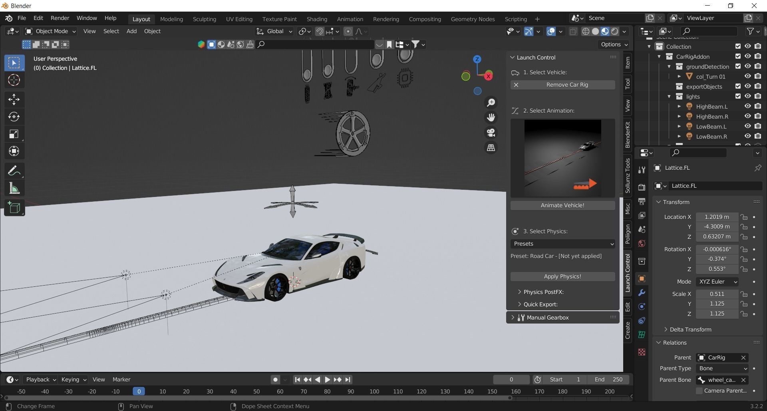Toggle the camera view icon

pyautogui.click(x=491, y=133)
